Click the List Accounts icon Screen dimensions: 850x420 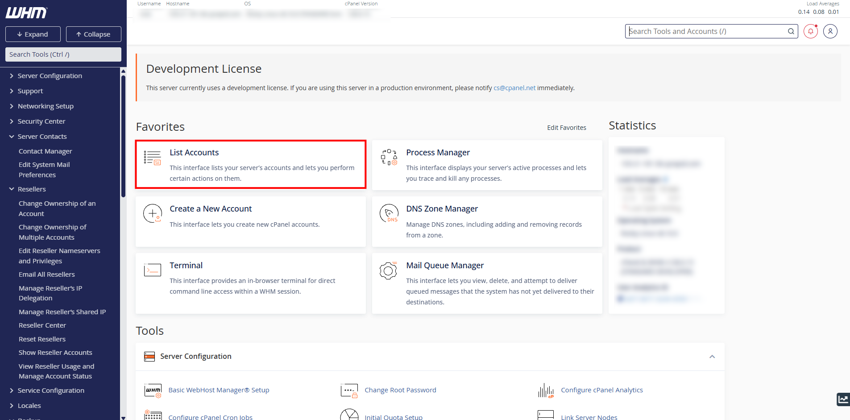tap(152, 158)
